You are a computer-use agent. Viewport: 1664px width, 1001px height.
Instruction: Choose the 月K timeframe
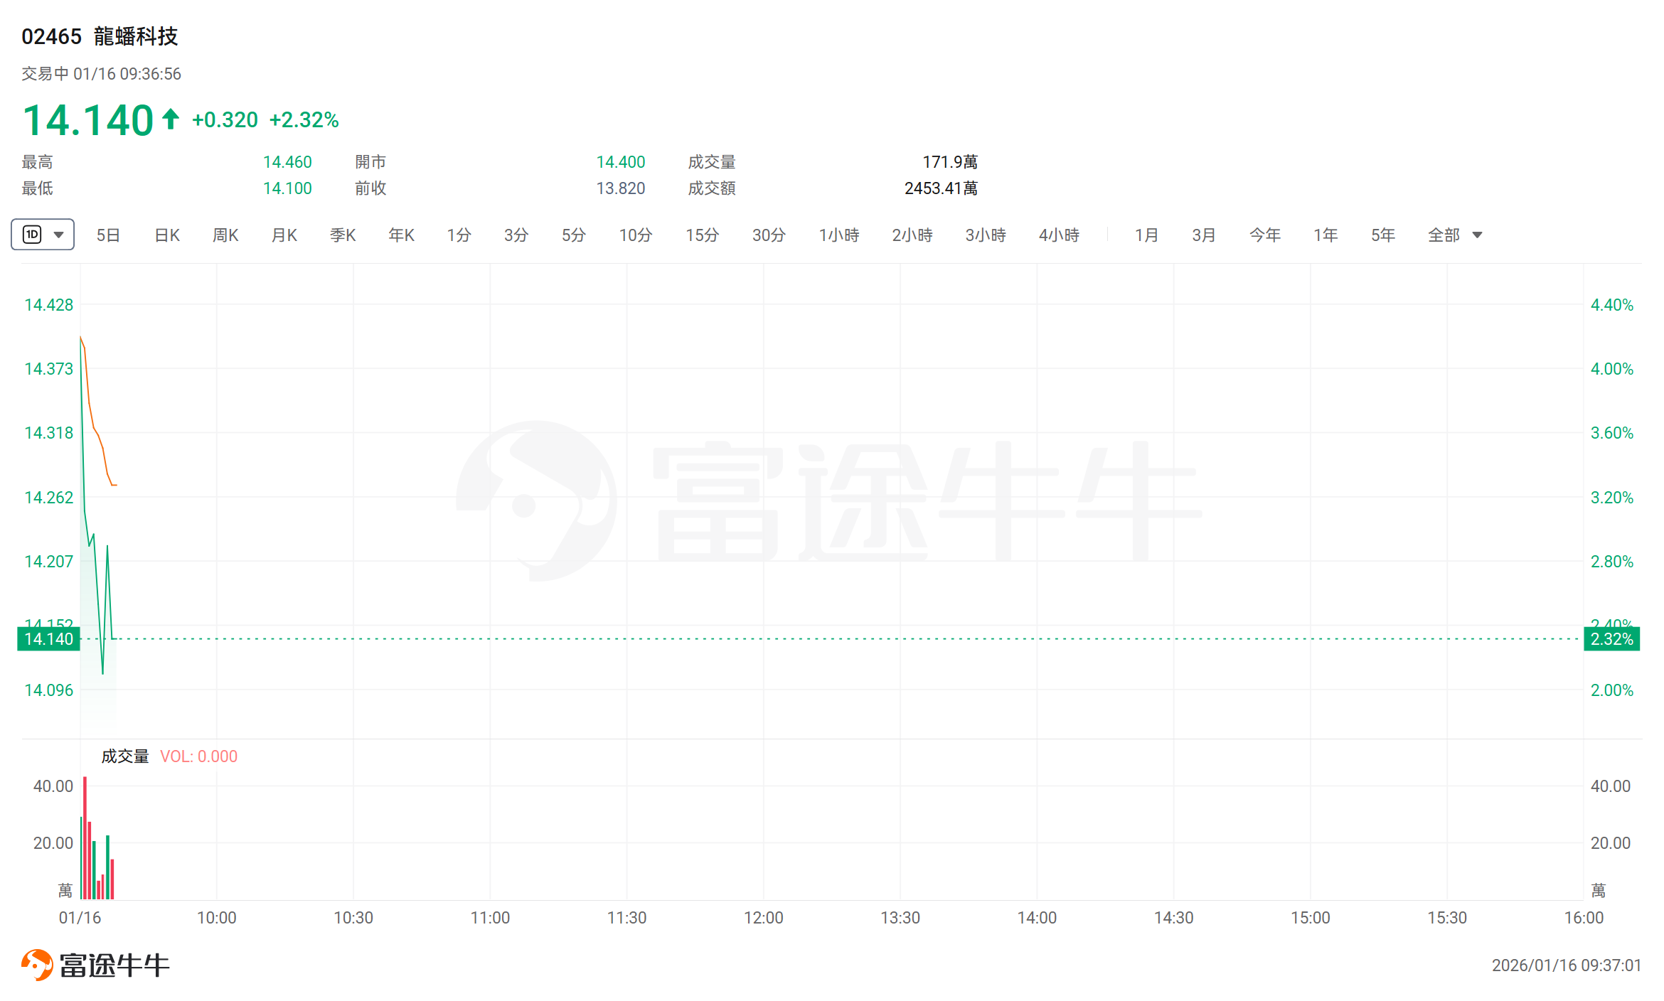pos(284,235)
